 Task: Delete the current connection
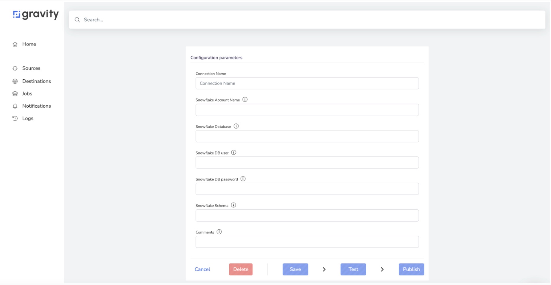coord(241,269)
